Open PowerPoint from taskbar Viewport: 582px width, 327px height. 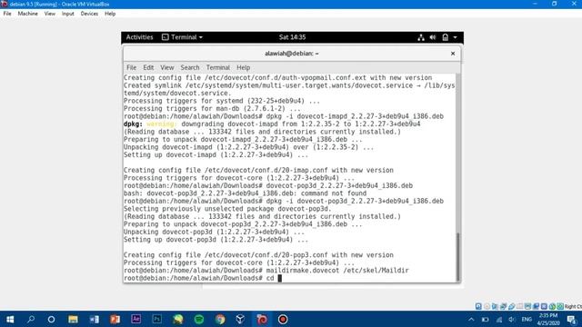115,319
